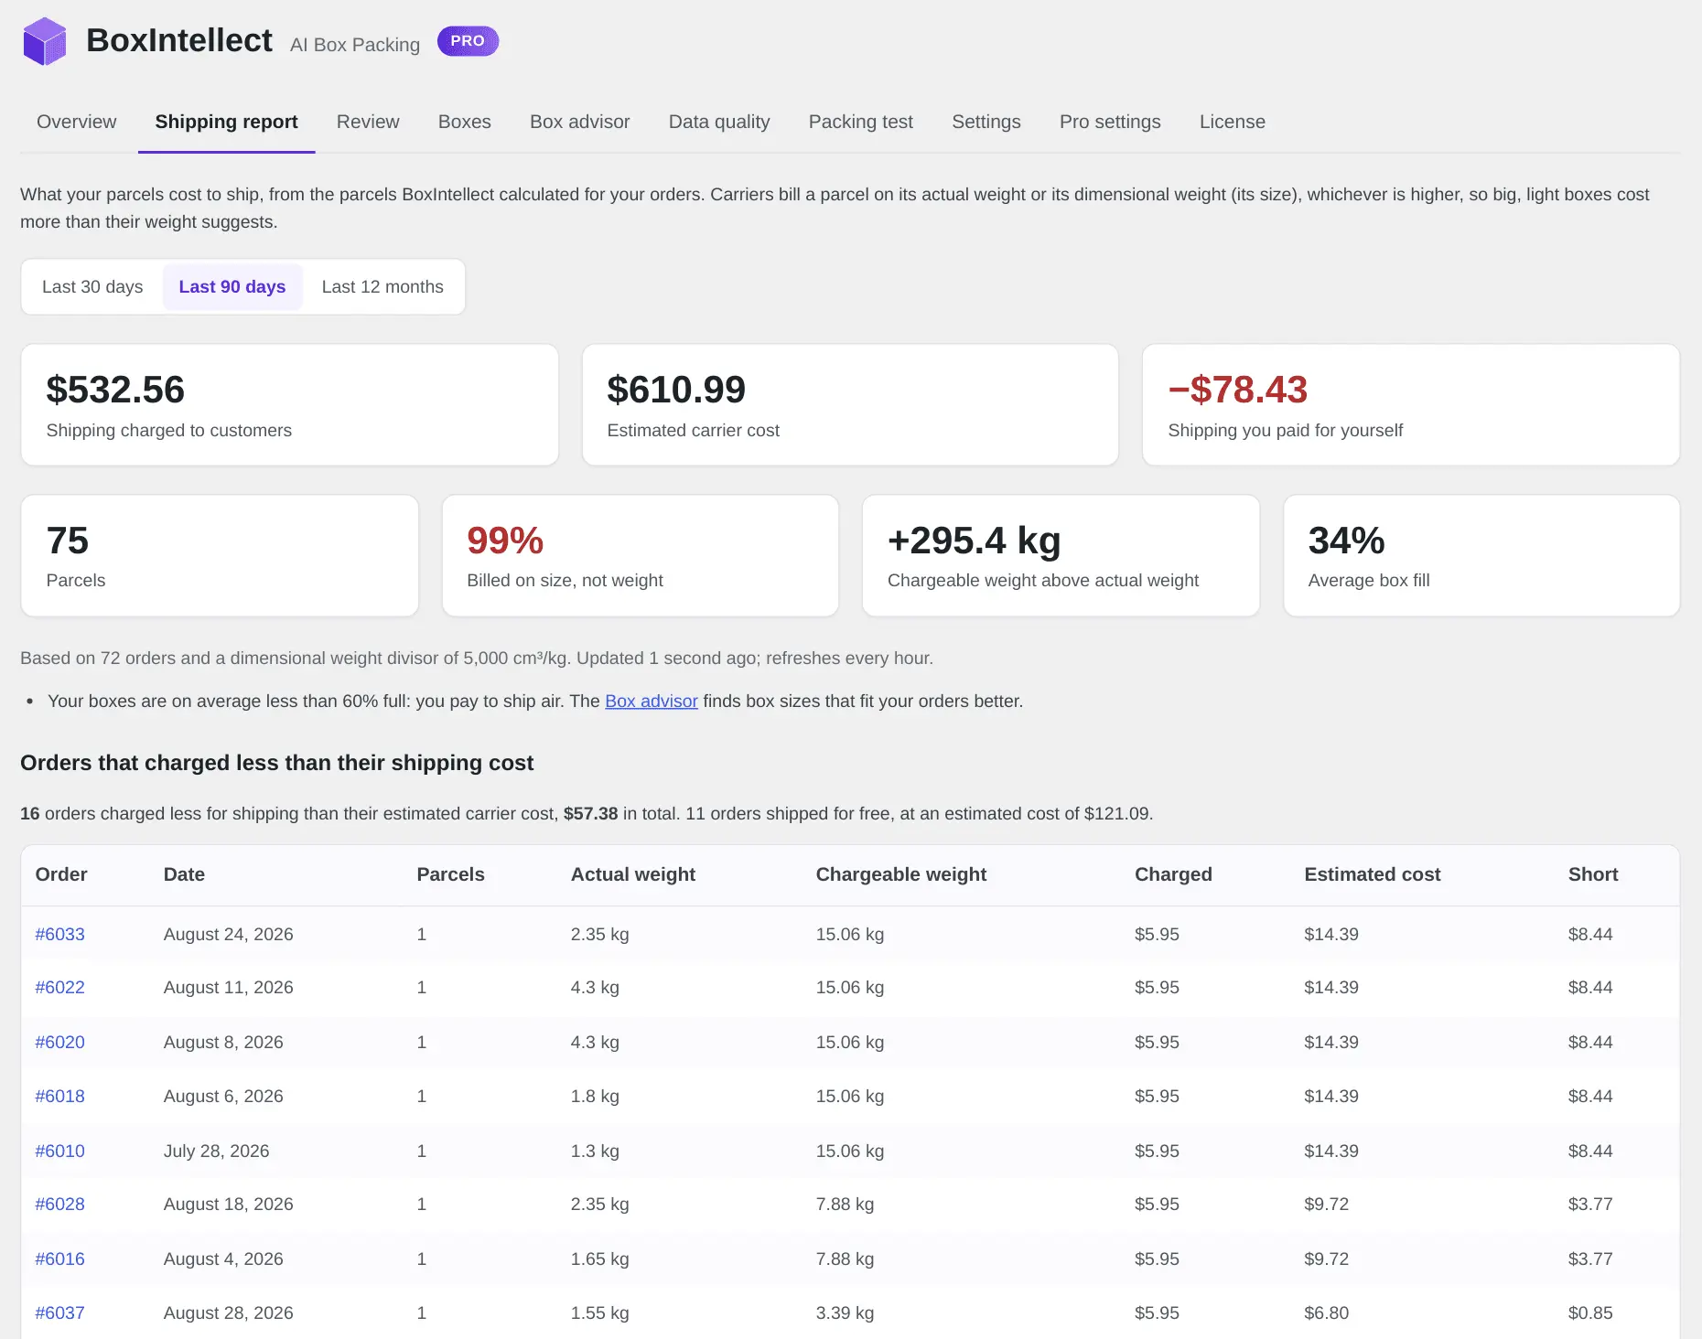The image size is (1702, 1339).
Task: Click the date August 24, 2026
Action: 229,935
